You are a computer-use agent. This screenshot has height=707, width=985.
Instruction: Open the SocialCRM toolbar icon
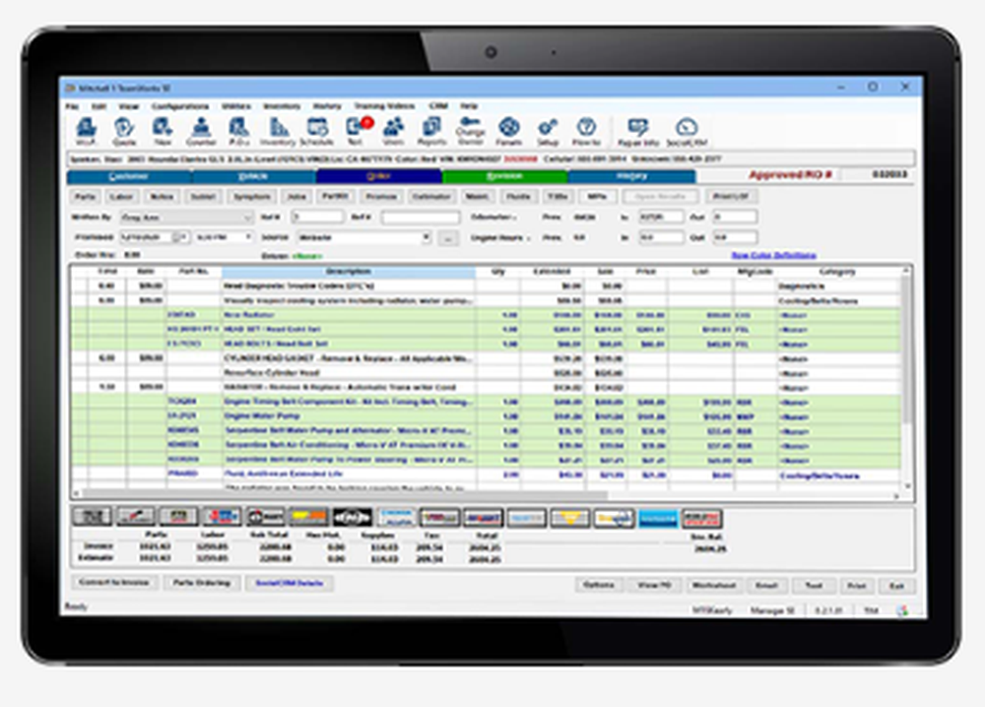(x=687, y=132)
